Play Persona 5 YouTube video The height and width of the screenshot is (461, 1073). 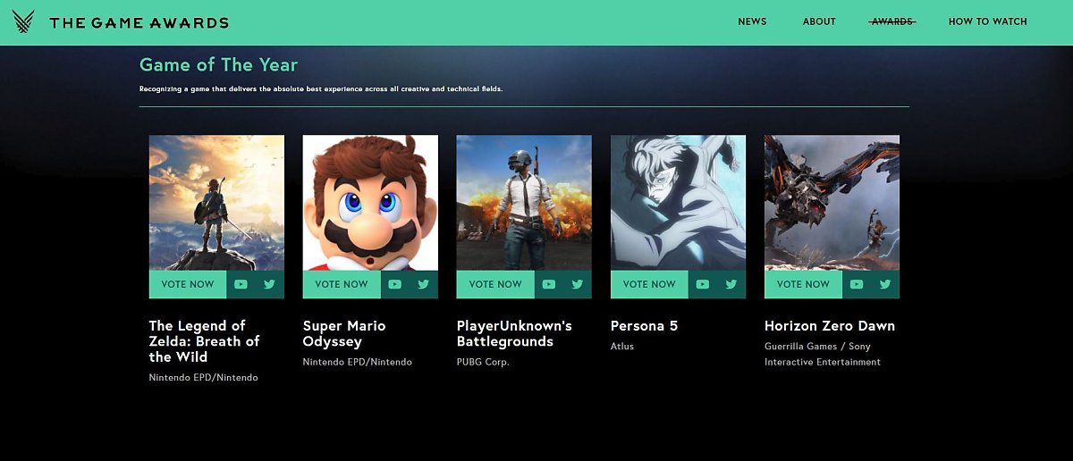click(x=702, y=284)
